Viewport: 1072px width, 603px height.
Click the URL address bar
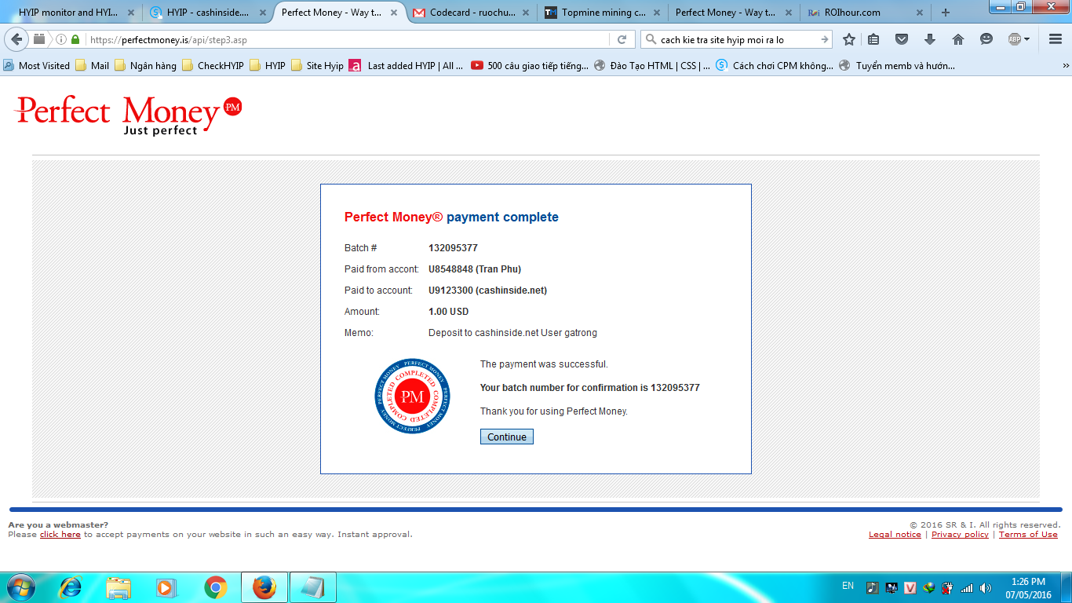click(345, 39)
